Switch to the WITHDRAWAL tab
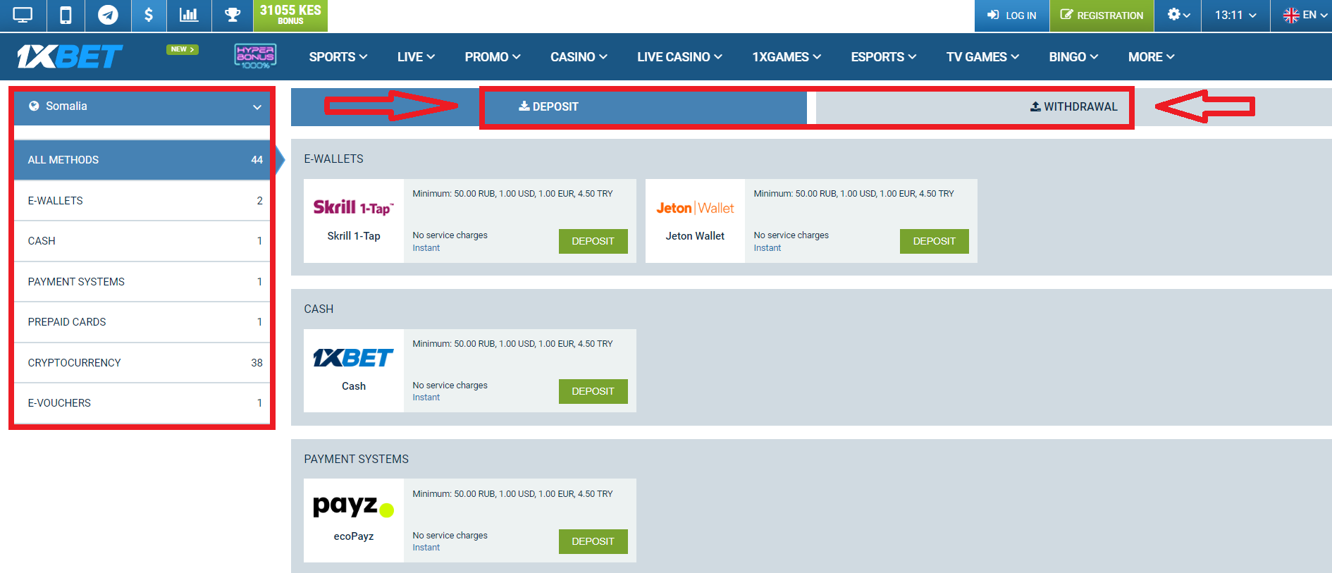The height and width of the screenshot is (573, 1332). point(1073,107)
